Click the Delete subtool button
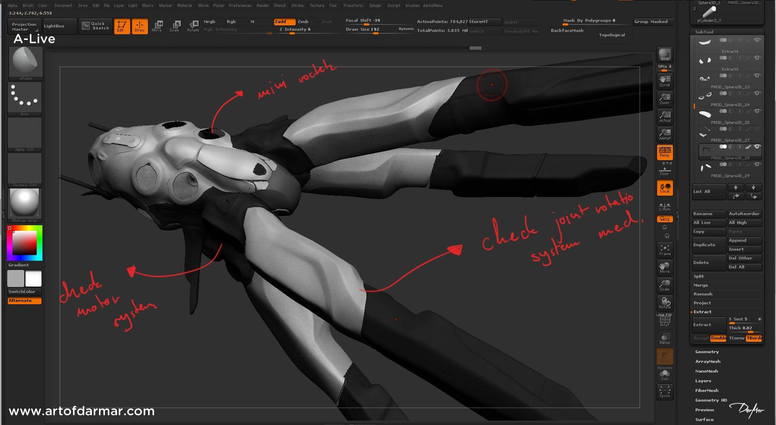This screenshot has width=776, height=425. [x=709, y=263]
